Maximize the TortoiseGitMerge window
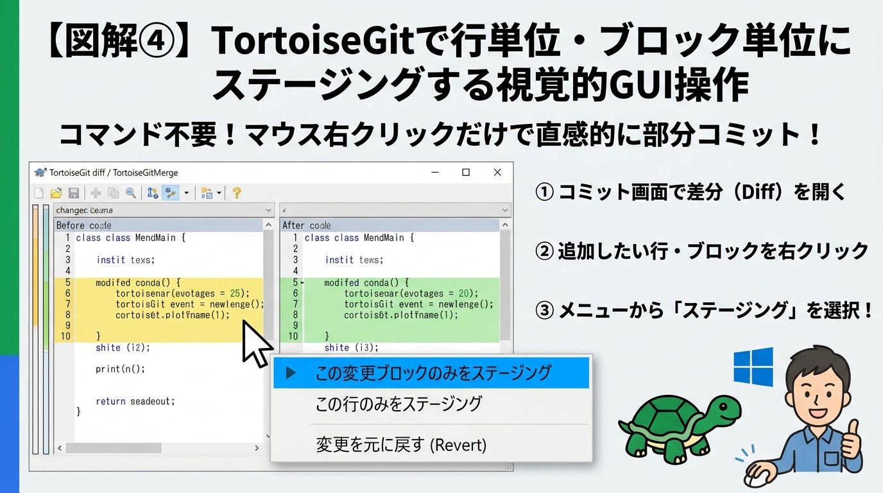 pos(466,173)
